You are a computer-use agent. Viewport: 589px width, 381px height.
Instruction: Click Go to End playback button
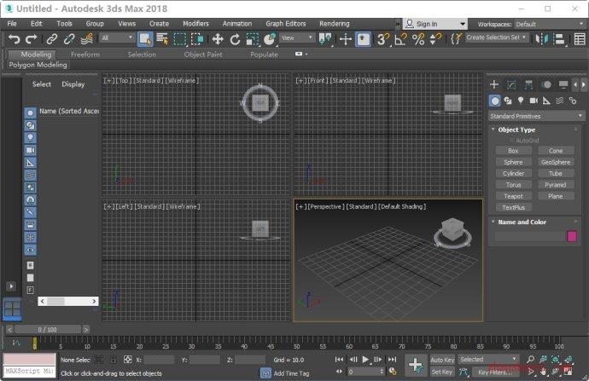click(392, 359)
